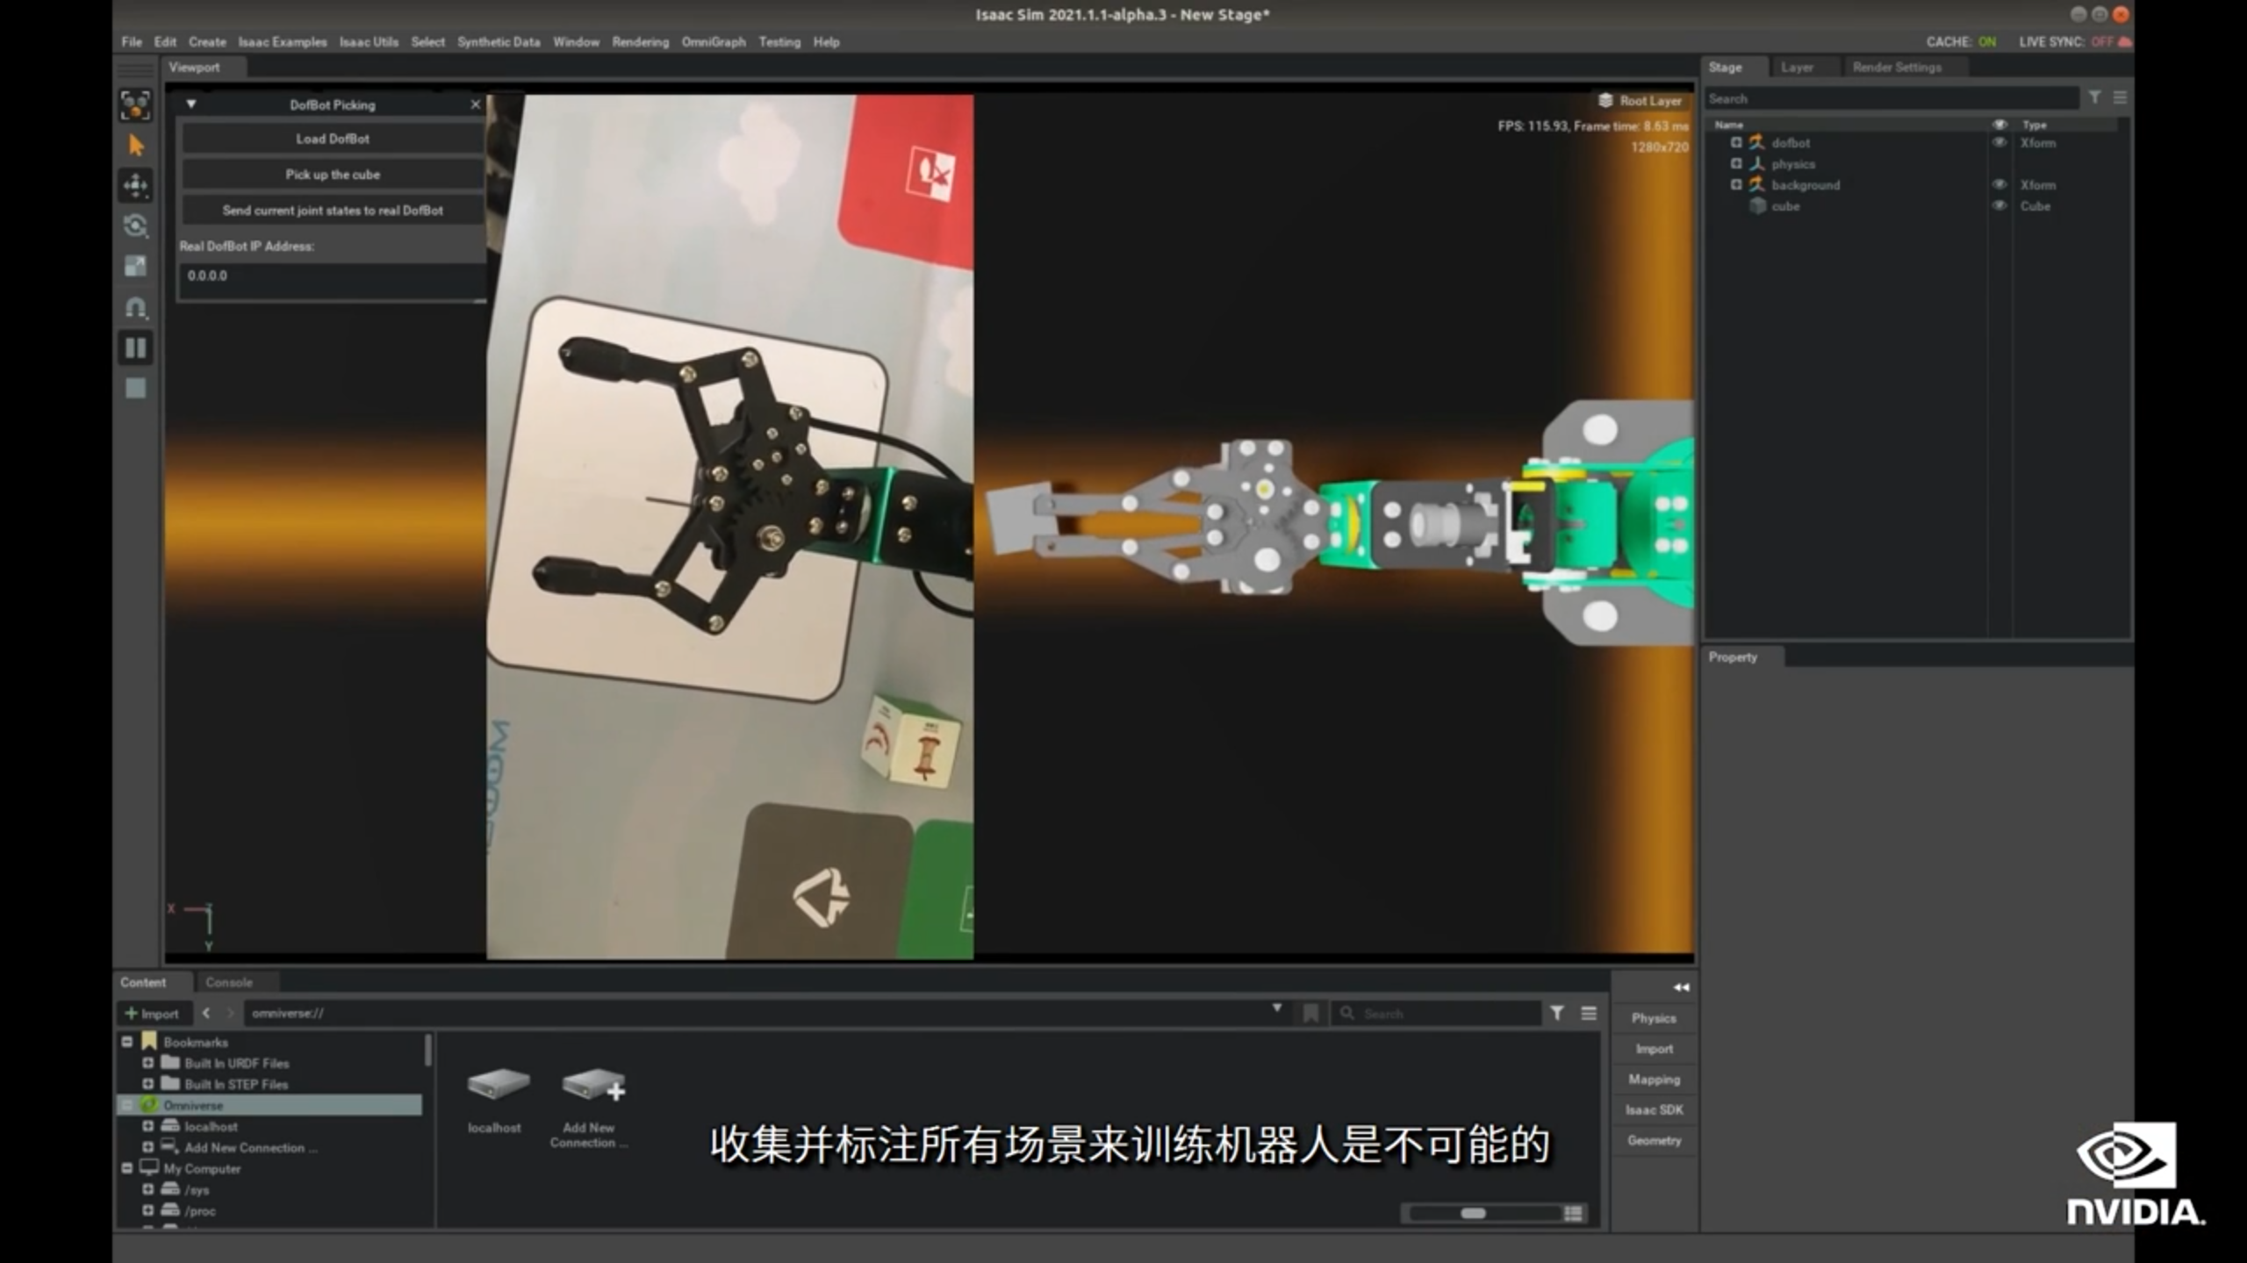Image resolution: width=2247 pixels, height=1263 pixels.
Task: Open the Content filter icon
Action: (x=1556, y=1014)
